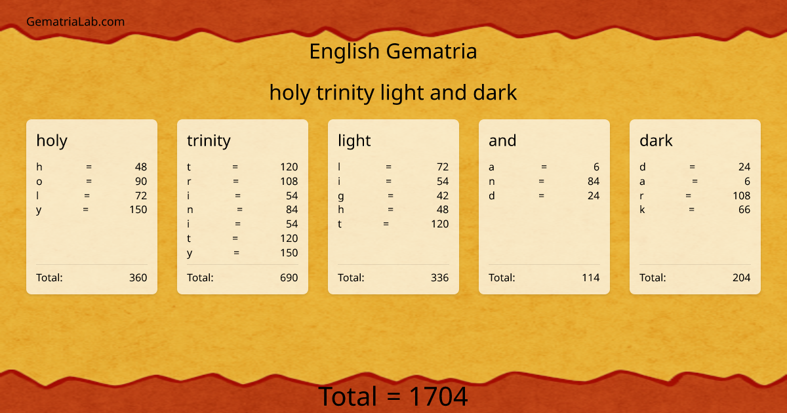Click the trinity card total 690
This screenshot has width=787, height=413.
[289, 277]
